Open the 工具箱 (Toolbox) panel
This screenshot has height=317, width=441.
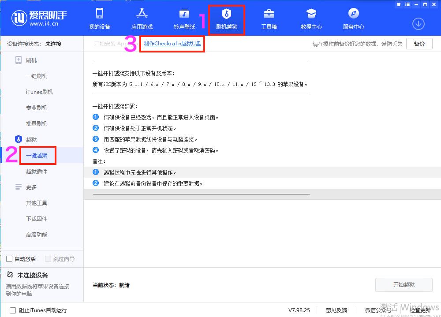click(269, 19)
